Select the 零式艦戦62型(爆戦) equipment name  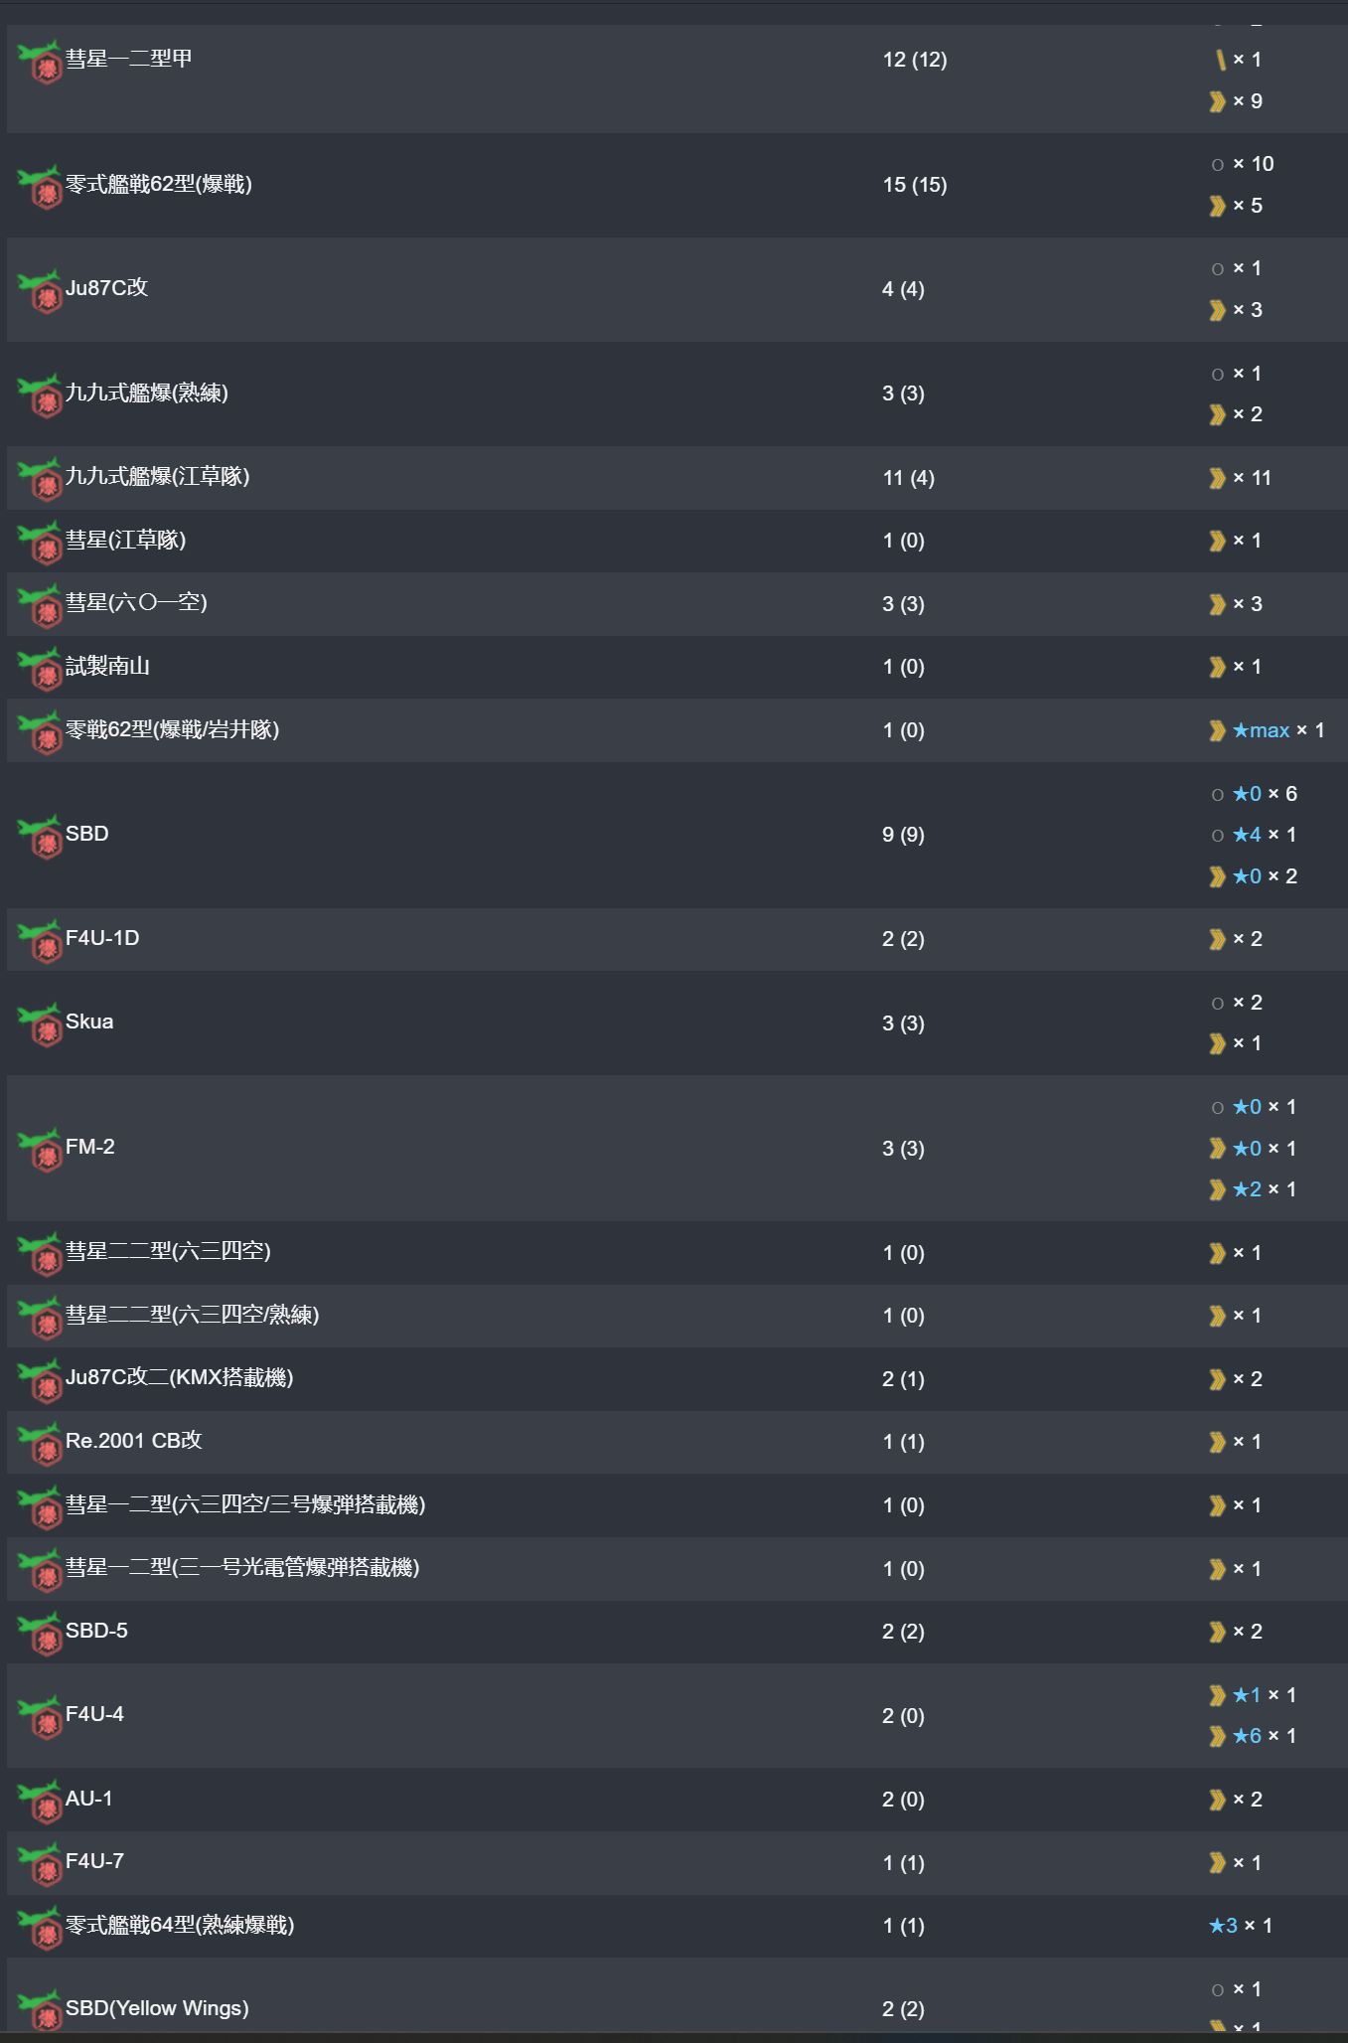click(x=159, y=184)
